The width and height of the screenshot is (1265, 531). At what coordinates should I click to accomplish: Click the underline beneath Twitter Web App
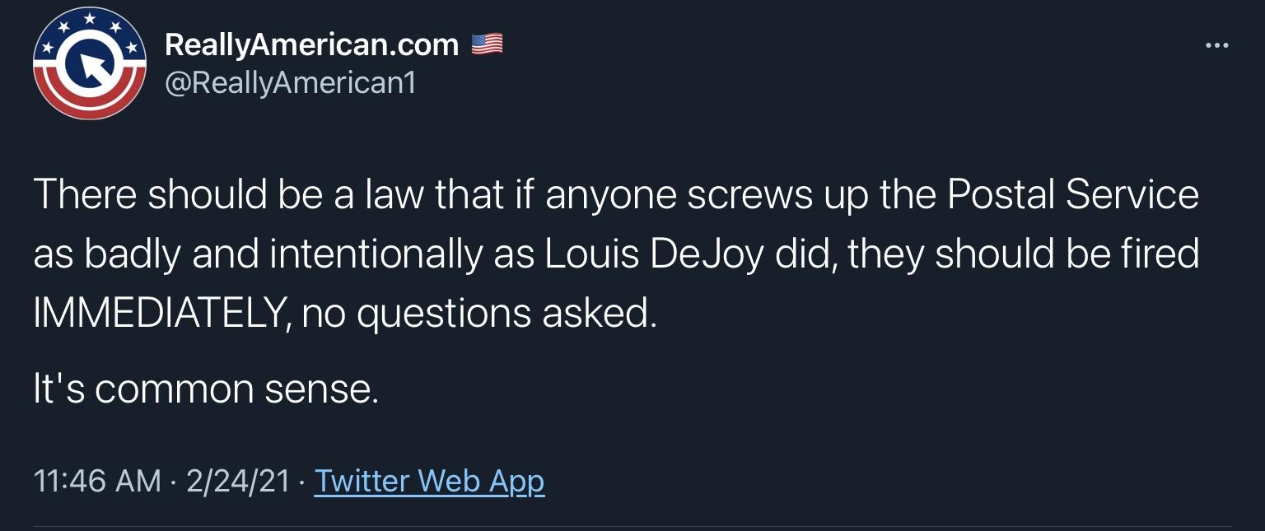point(428,496)
